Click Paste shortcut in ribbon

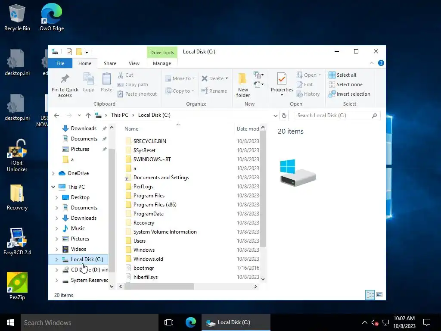click(x=137, y=94)
